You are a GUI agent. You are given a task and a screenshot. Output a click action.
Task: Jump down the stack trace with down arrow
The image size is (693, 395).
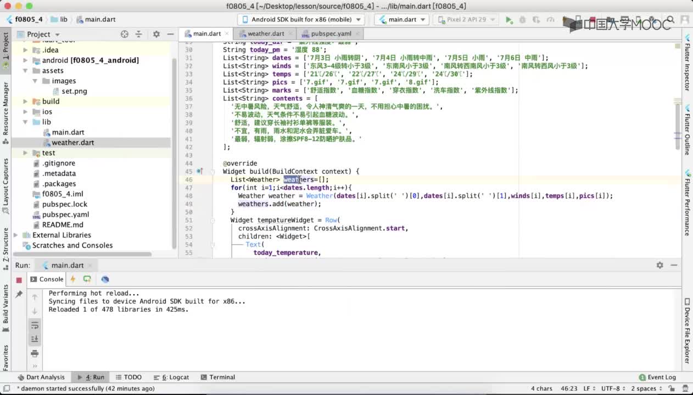tap(35, 311)
